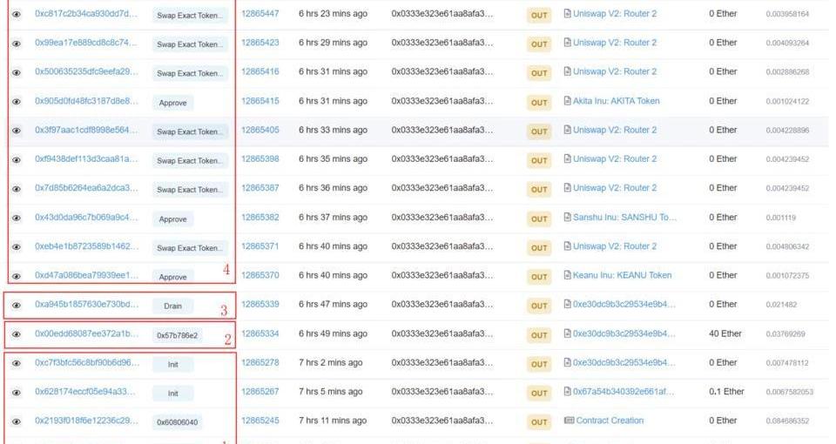Image resolution: width=836 pixels, height=444 pixels.
Task: Click the eye icon for transaction 0x628174eccf05e94a33
Action: (x=17, y=392)
